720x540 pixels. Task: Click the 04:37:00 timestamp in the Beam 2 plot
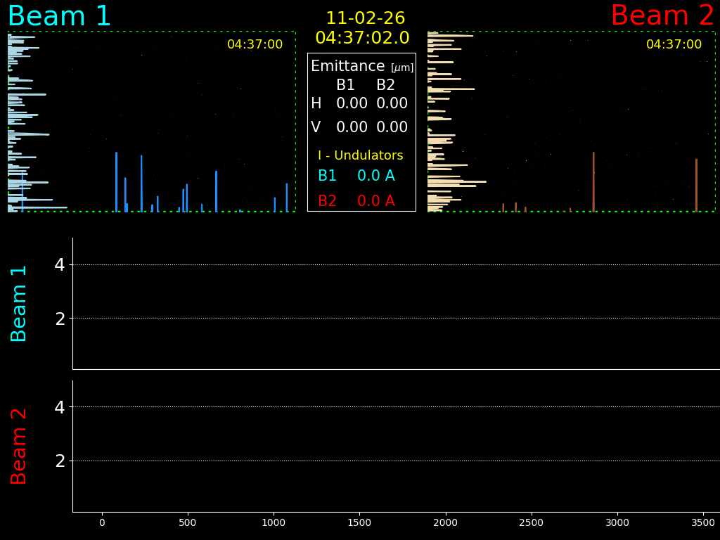(x=674, y=45)
